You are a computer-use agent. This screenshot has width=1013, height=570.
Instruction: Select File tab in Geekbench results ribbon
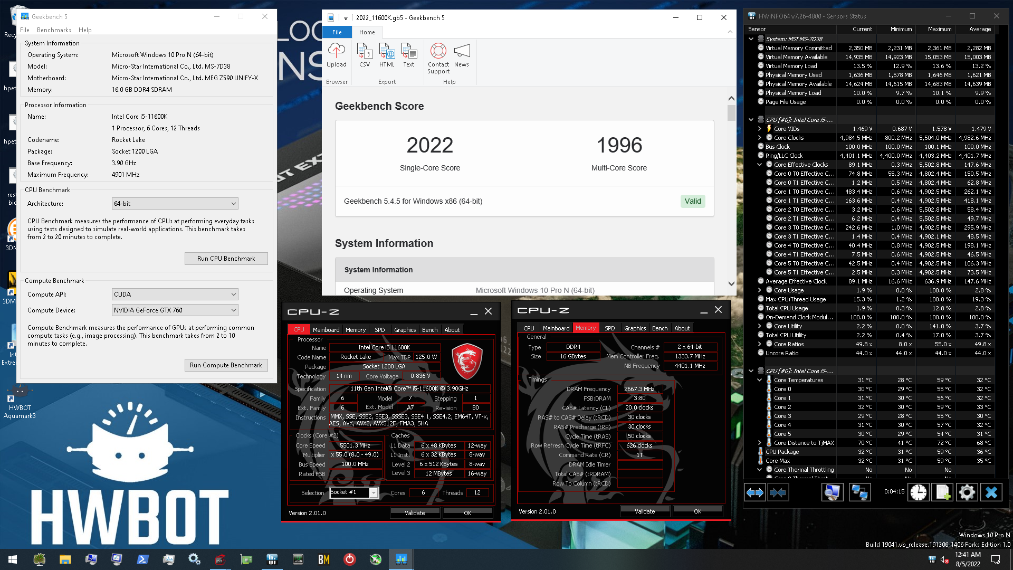(x=337, y=32)
